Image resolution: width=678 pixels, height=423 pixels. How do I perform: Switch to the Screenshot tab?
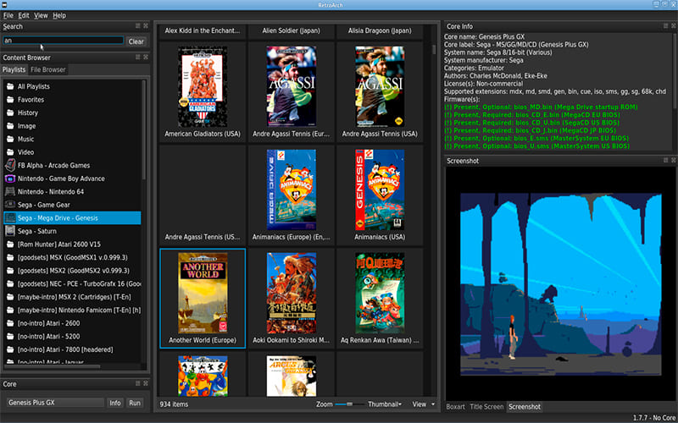(x=525, y=407)
